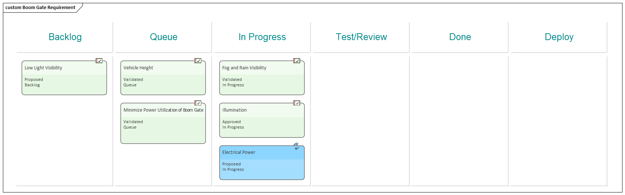The image size is (625, 195).
Task: Select the In Progress column header
Action: (262, 37)
